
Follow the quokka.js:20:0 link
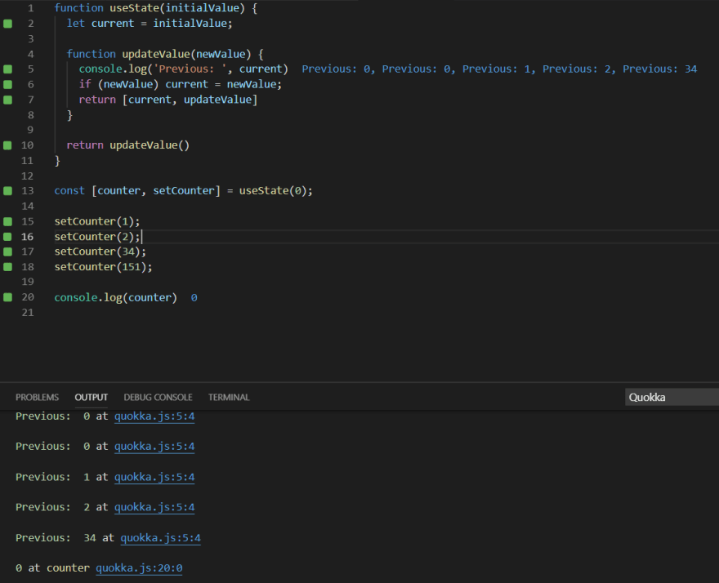tap(139, 568)
